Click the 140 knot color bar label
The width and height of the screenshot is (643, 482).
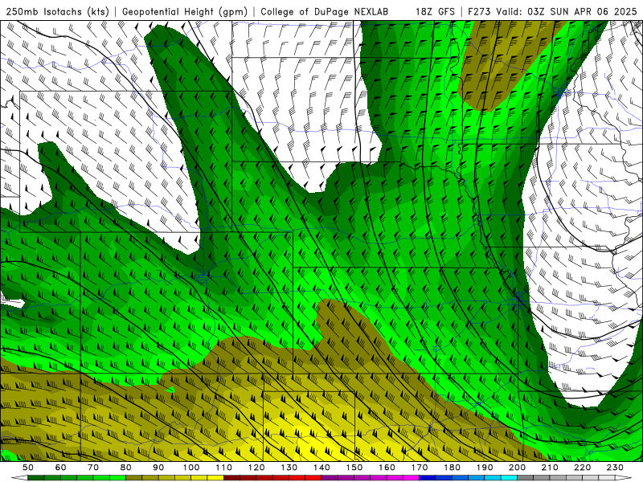coord(321,468)
